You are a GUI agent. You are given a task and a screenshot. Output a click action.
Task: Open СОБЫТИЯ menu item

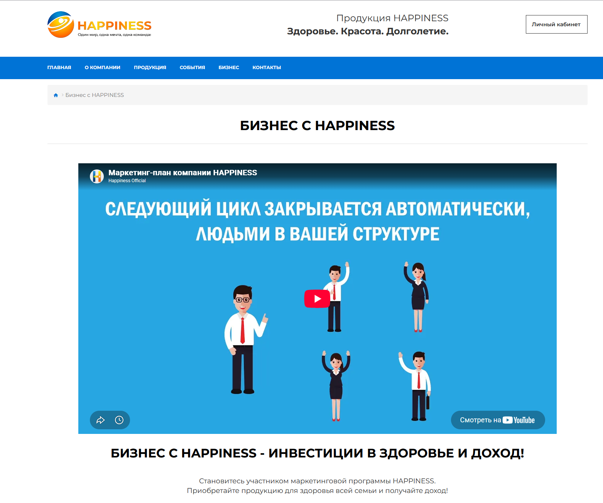click(193, 68)
